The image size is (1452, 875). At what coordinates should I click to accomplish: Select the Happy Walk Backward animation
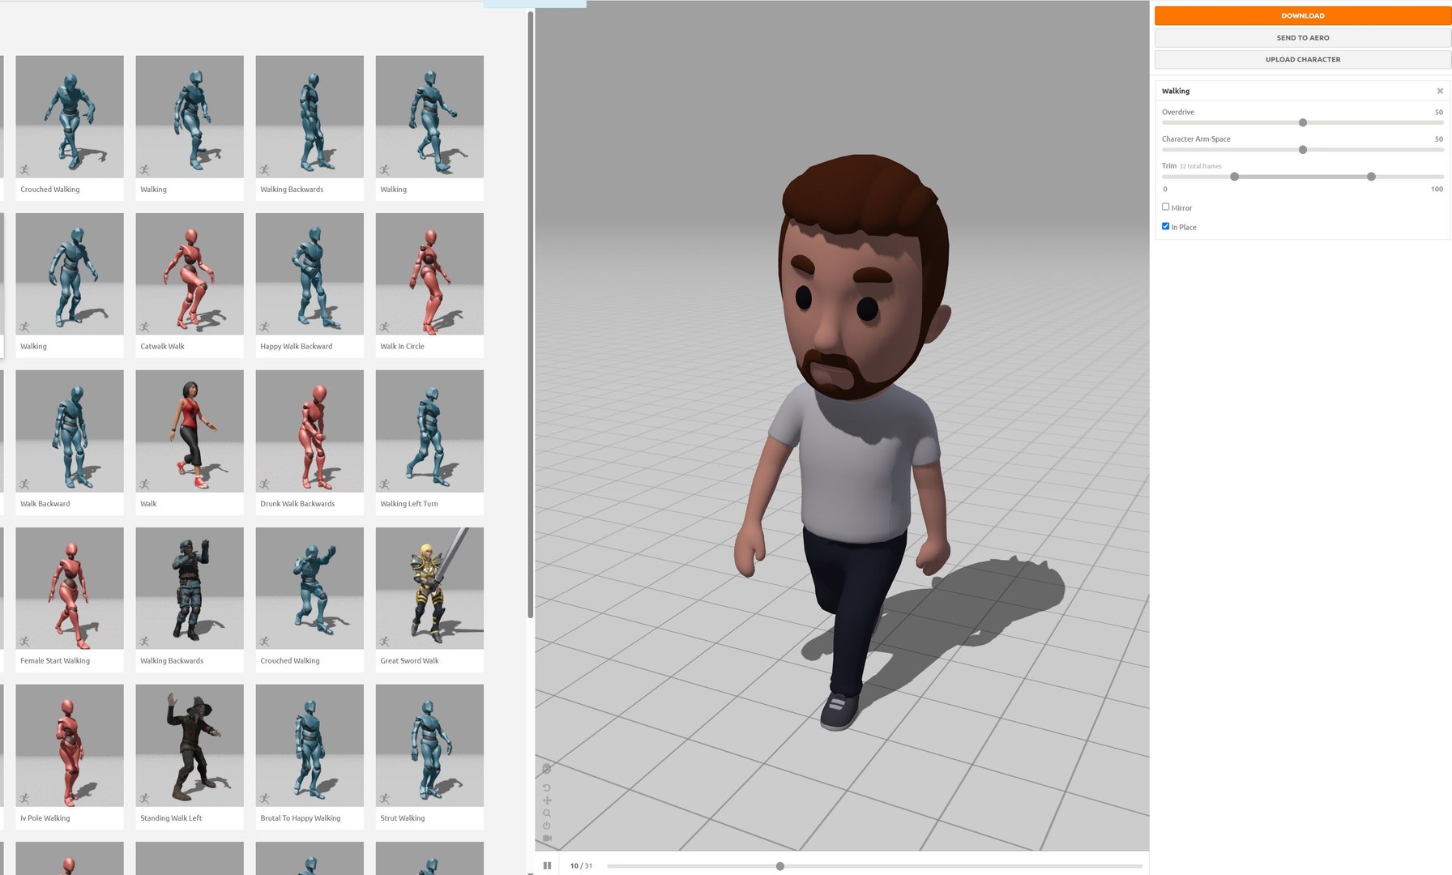click(310, 285)
